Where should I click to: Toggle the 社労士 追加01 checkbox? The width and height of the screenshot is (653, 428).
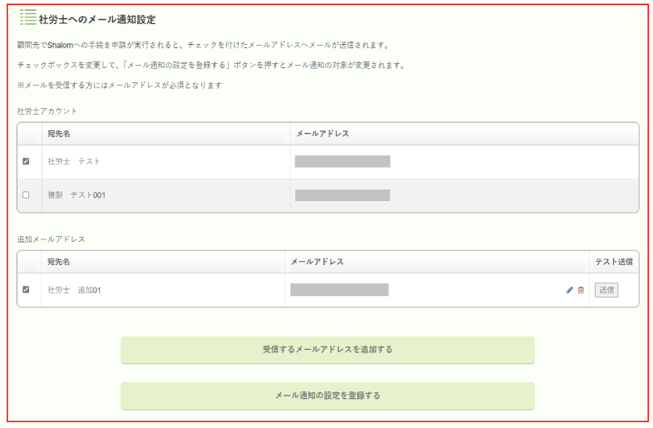coord(26,289)
